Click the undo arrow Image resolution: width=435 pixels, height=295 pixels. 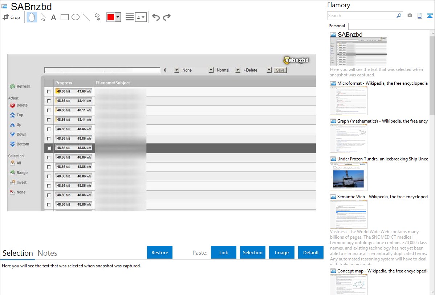click(x=156, y=17)
